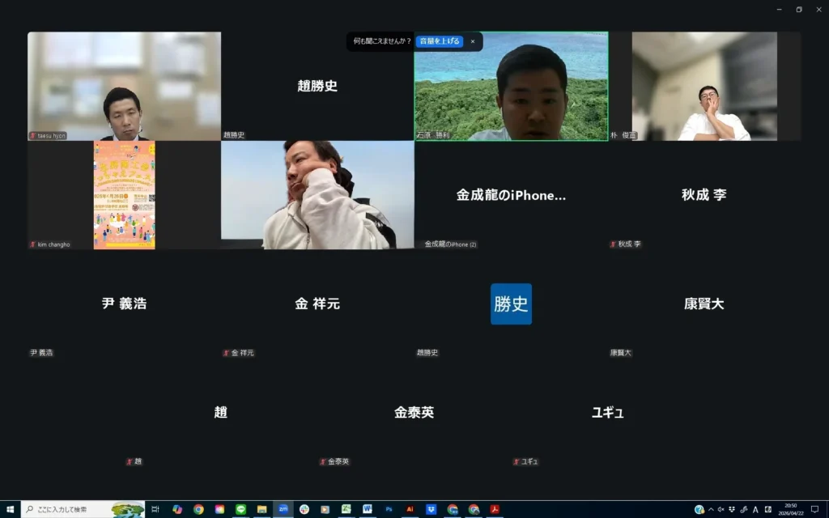Open Dropbox from the taskbar

point(431,509)
